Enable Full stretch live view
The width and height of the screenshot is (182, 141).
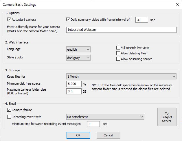tap(118, 48)
